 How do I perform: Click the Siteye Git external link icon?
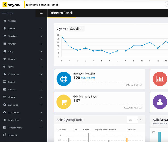[x=5, y=135]
